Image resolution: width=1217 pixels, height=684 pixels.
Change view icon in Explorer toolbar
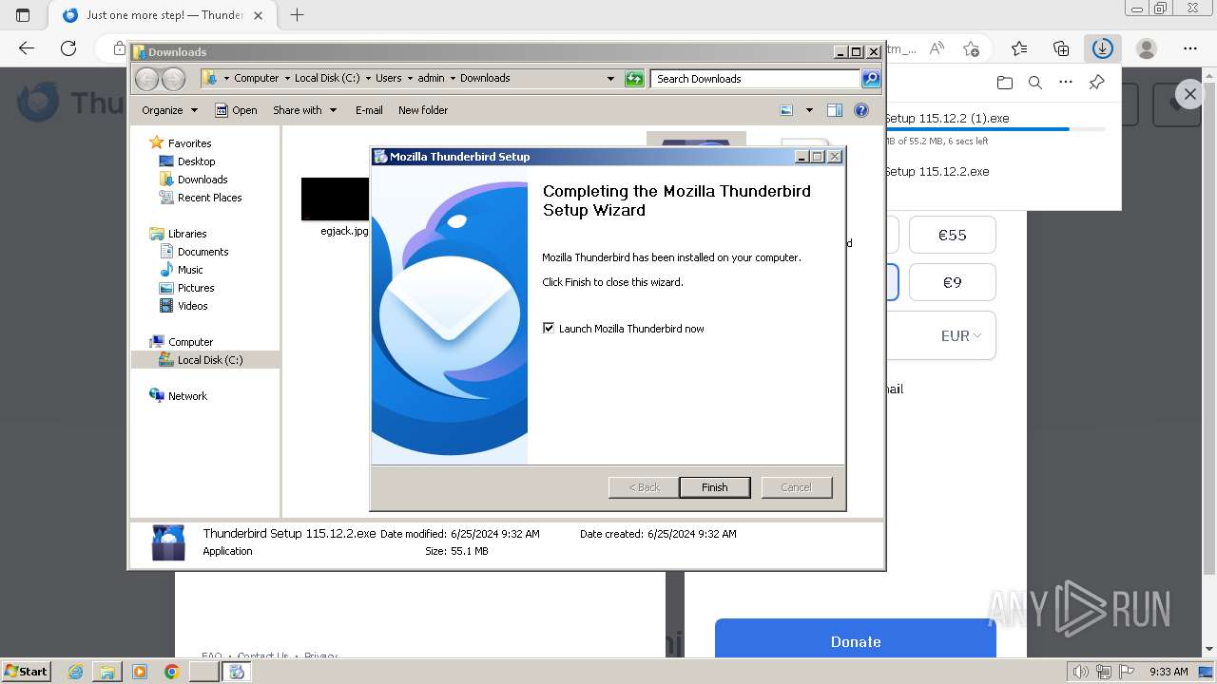coord(786,110)
